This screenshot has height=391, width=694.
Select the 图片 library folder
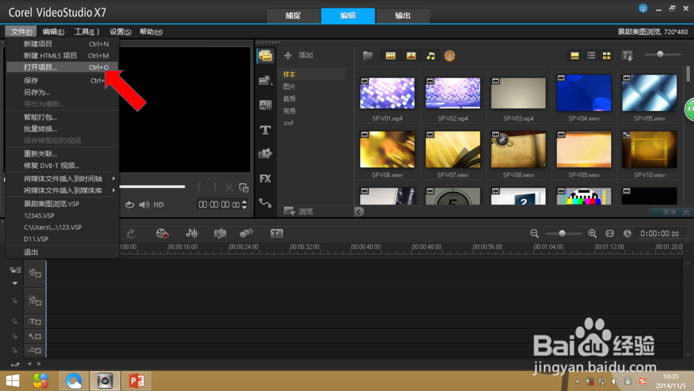289,86
